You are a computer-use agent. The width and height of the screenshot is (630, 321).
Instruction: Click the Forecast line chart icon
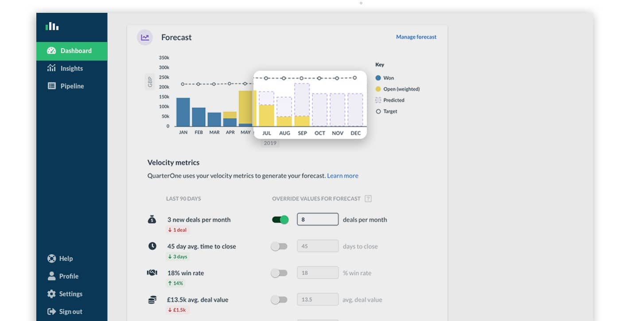click(x=145, y=38)
